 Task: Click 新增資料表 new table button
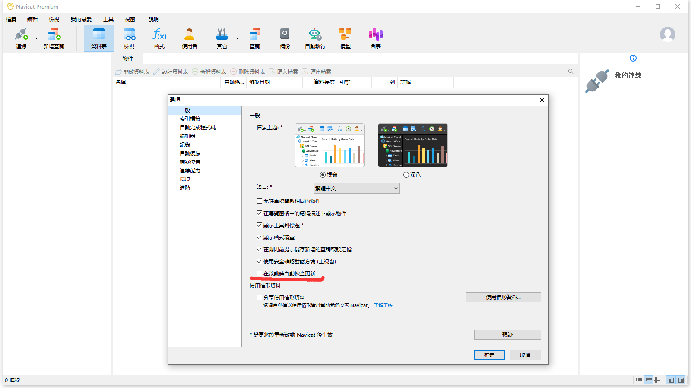click(209, 72)
